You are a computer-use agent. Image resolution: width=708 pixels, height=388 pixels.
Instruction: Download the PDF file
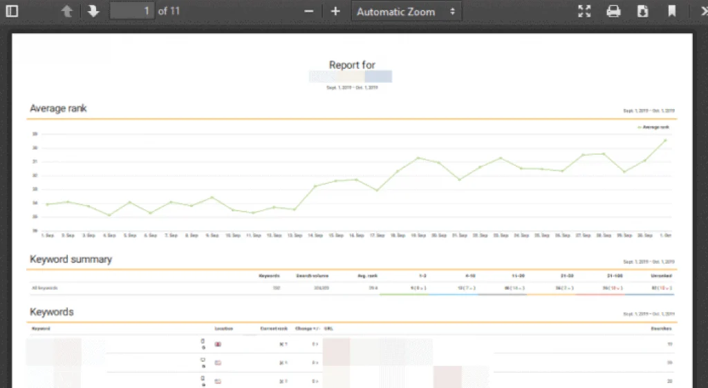(642, 11)
